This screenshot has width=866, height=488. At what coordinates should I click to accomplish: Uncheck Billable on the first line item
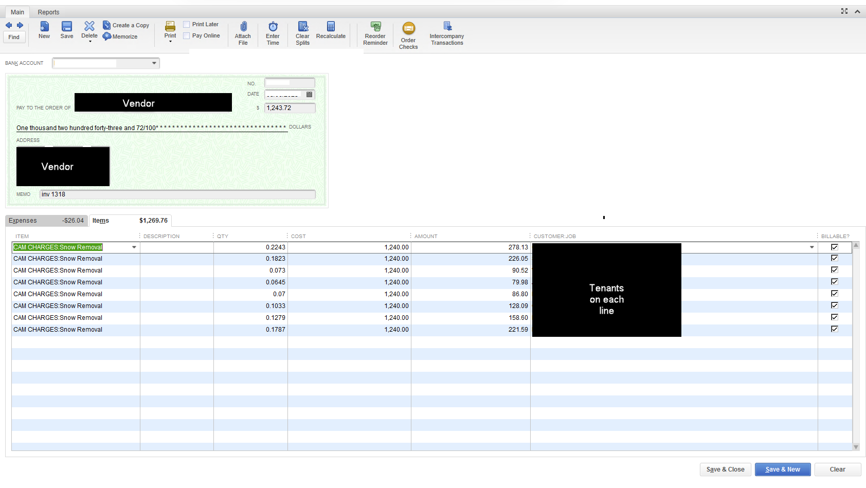pyautogui.click(x=835, y=246)
